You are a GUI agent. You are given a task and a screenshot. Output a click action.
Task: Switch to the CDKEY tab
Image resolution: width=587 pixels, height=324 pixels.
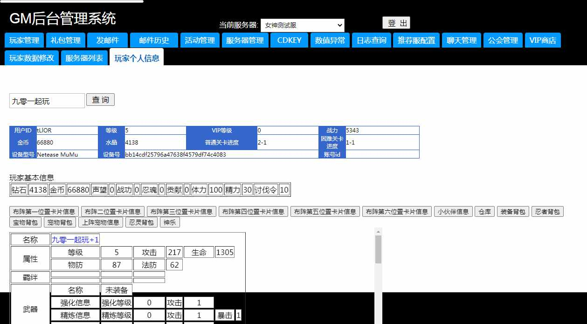[x=289, y=41]
